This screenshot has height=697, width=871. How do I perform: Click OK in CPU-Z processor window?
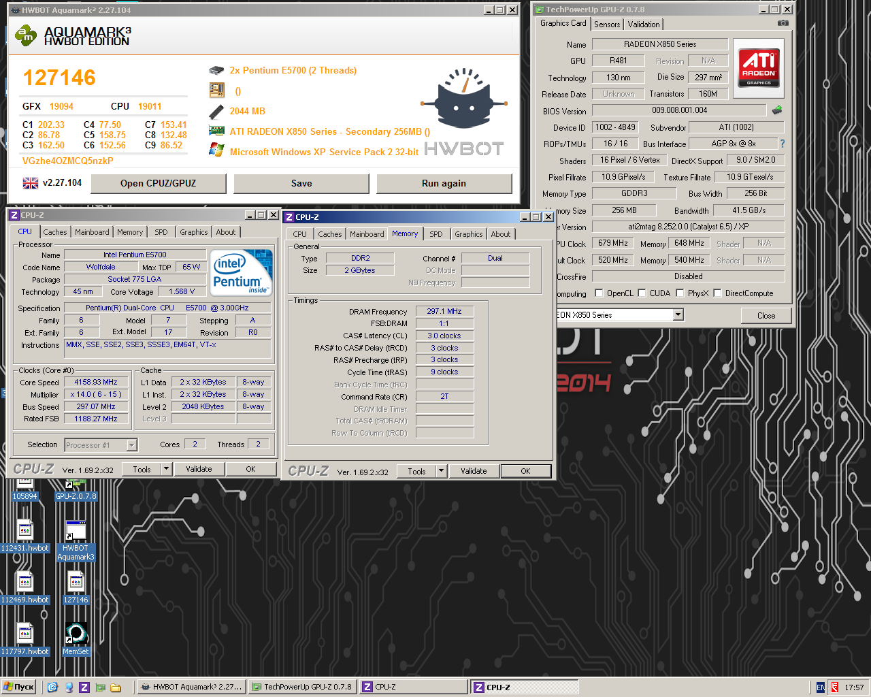click(250, 469)
